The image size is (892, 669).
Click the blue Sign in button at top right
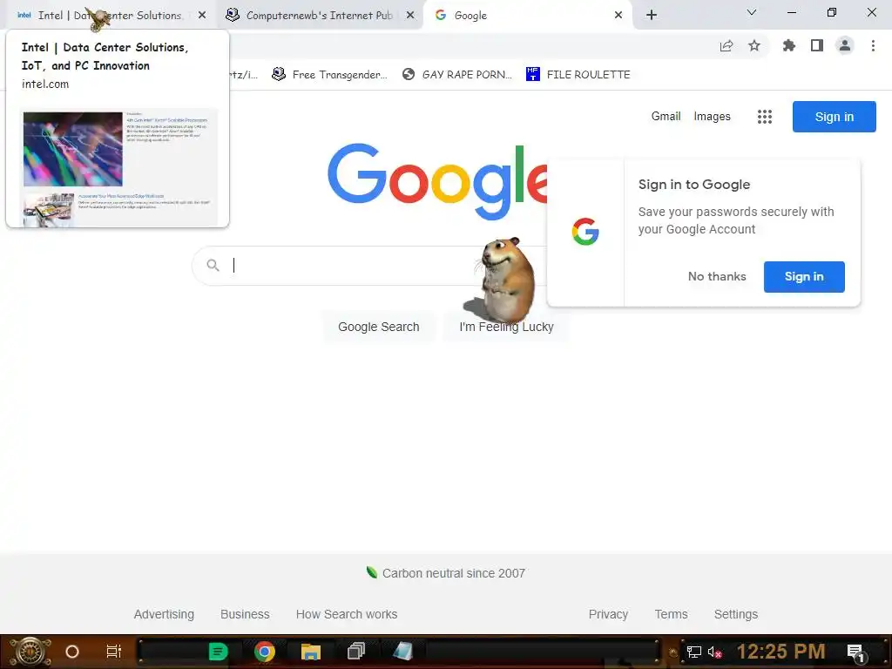coord(834,117)
